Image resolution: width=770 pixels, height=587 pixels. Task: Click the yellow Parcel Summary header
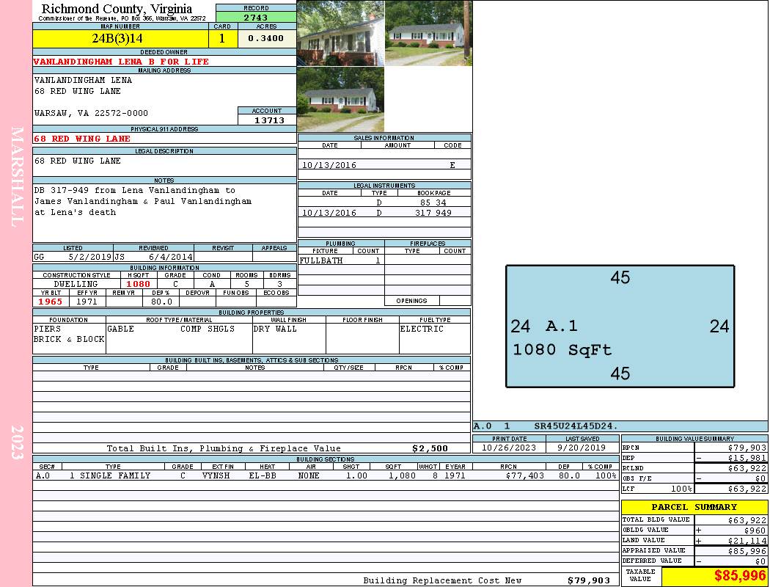(694, 507)
